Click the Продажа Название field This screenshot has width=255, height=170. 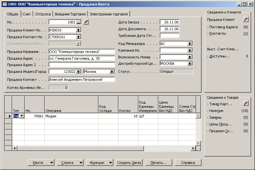click(x=82, y=52)
